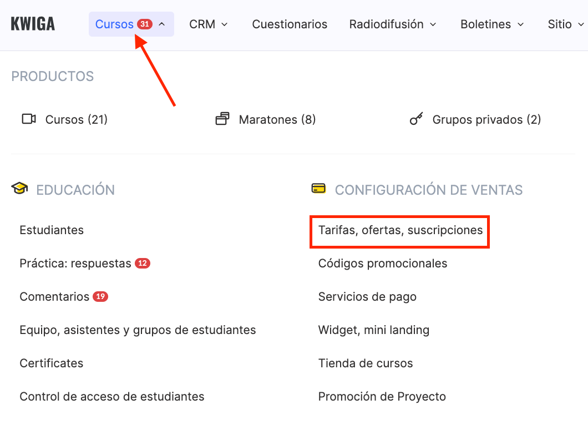Screen dimensions: 588x425
Task: Click the red 12 badge next to Práctica: respuestas
Action: pos(143,264)
